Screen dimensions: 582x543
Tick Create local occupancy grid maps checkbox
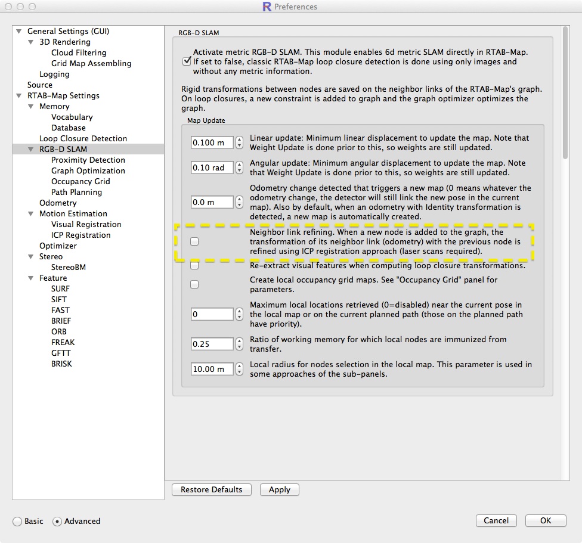tap(194, 285)
